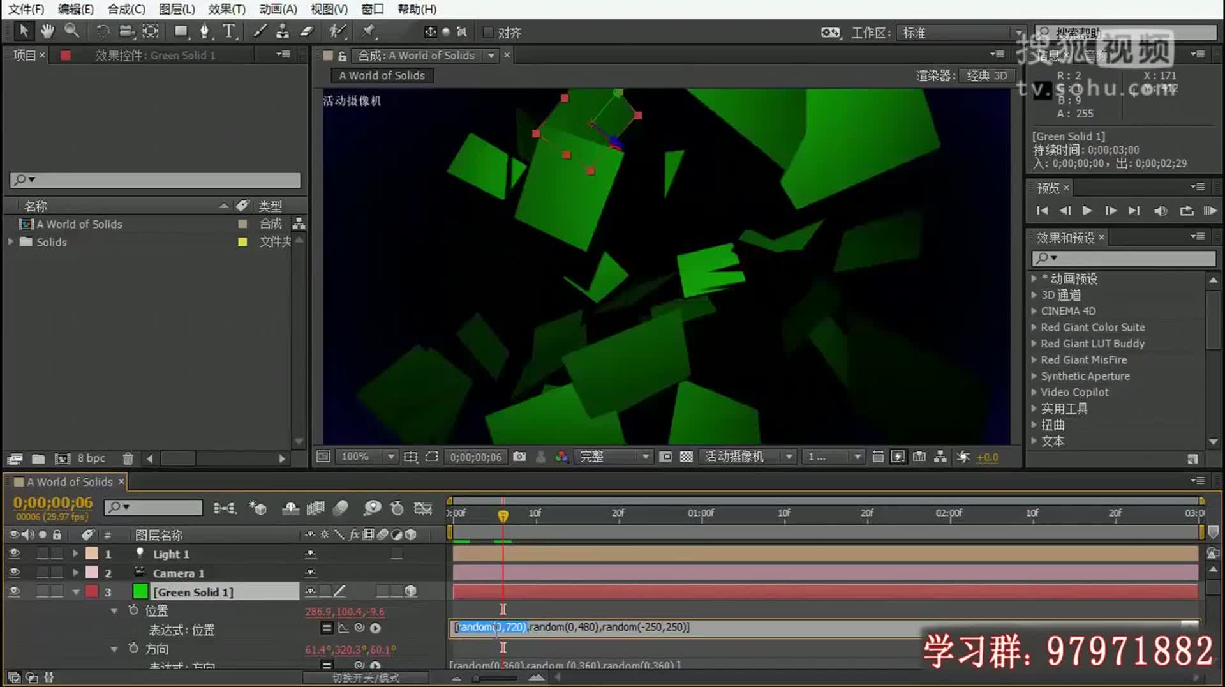This screenshot has height=687, width=1225.
Task: Select the Brush tool
Action: 260,31
